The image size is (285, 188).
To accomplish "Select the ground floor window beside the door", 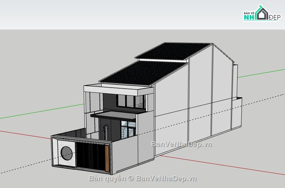I will tap(128, 129).
